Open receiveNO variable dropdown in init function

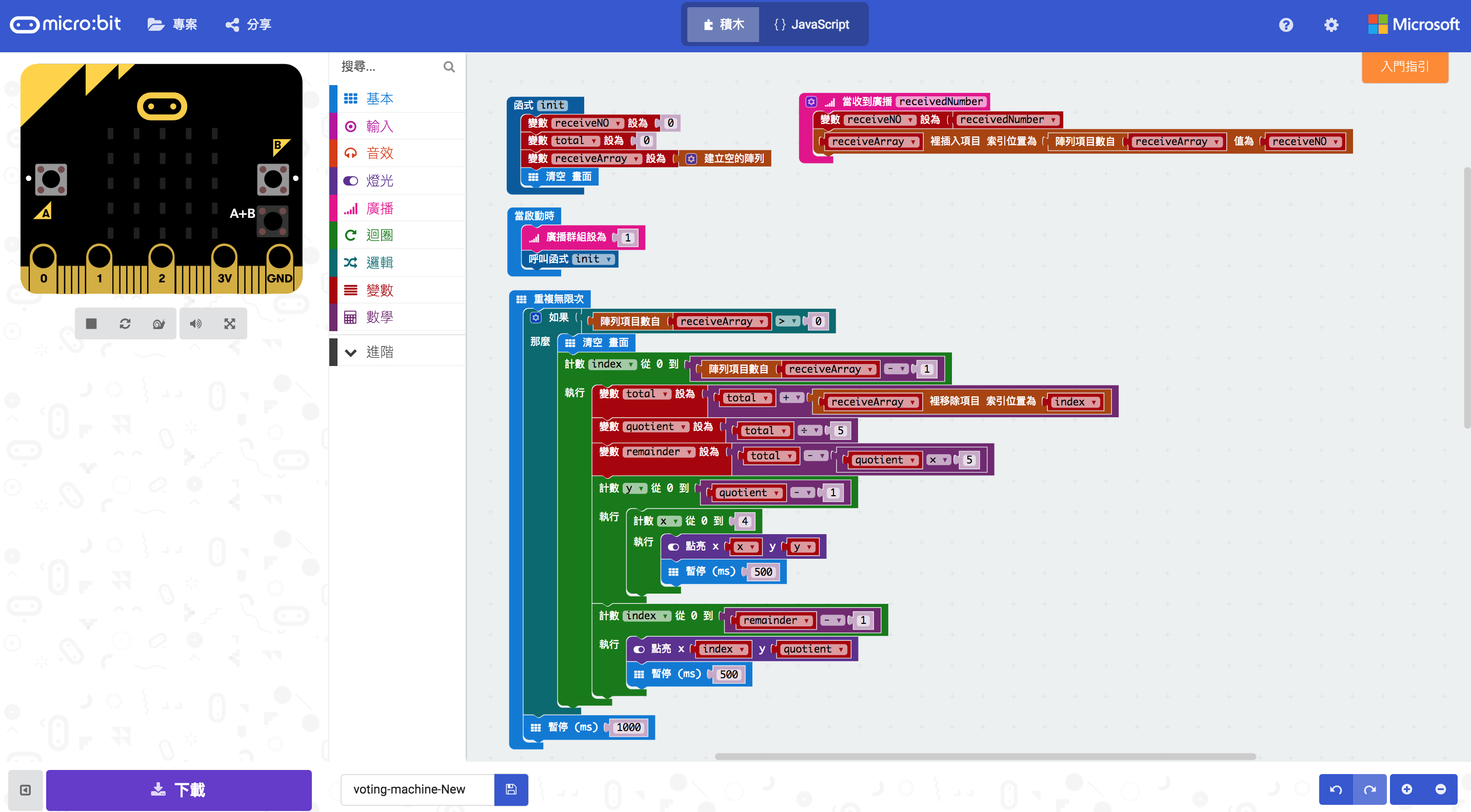[x=588, y=123]
